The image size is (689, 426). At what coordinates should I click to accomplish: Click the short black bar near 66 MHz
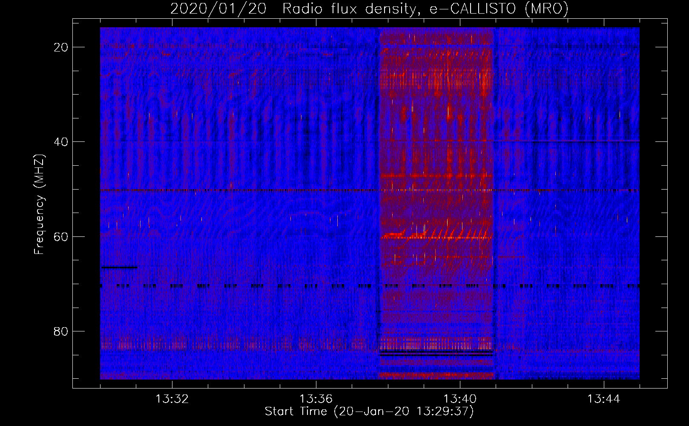click(119, 268)
